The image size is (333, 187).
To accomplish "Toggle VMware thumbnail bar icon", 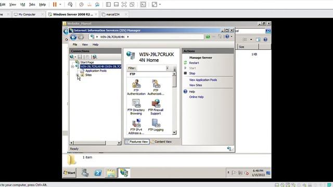I will pos(116,4).
